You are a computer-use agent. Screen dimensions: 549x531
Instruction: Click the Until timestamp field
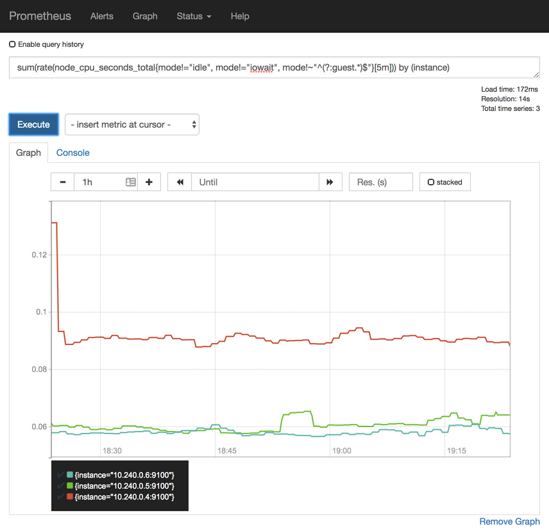point(255,181)
